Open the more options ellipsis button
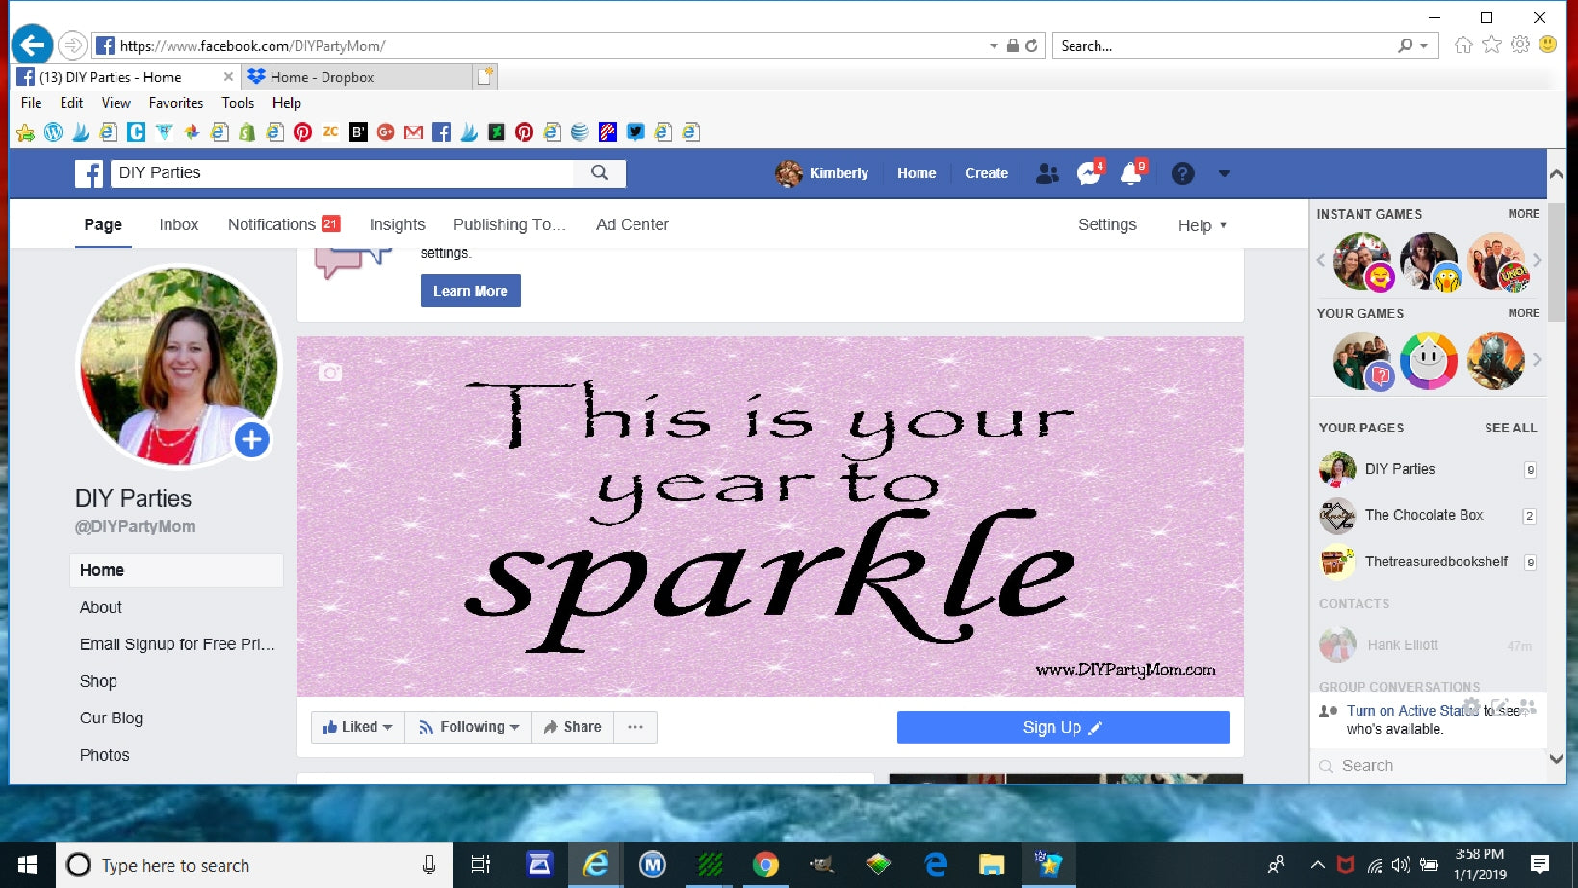Viewport: 1578px width, 888px height. tap(635, 727)
